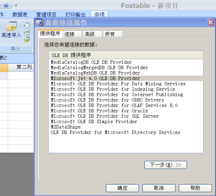Click the OLE DB 提供程序 column header
The image size is (216, 196).
[x=126, y=55]
